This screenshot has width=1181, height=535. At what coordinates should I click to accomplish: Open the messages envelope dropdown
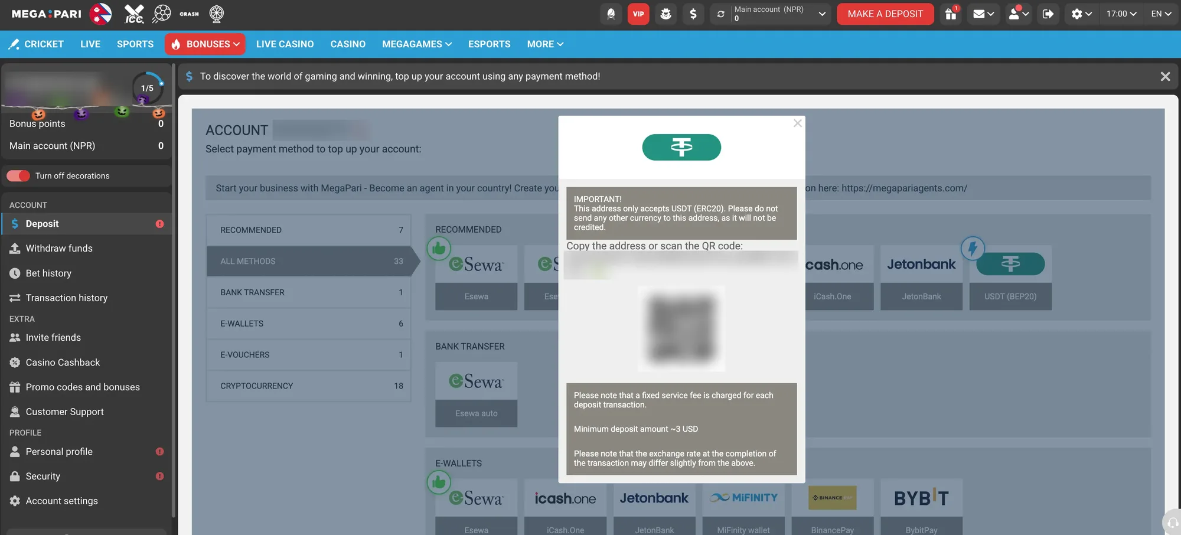click(983, 14)
